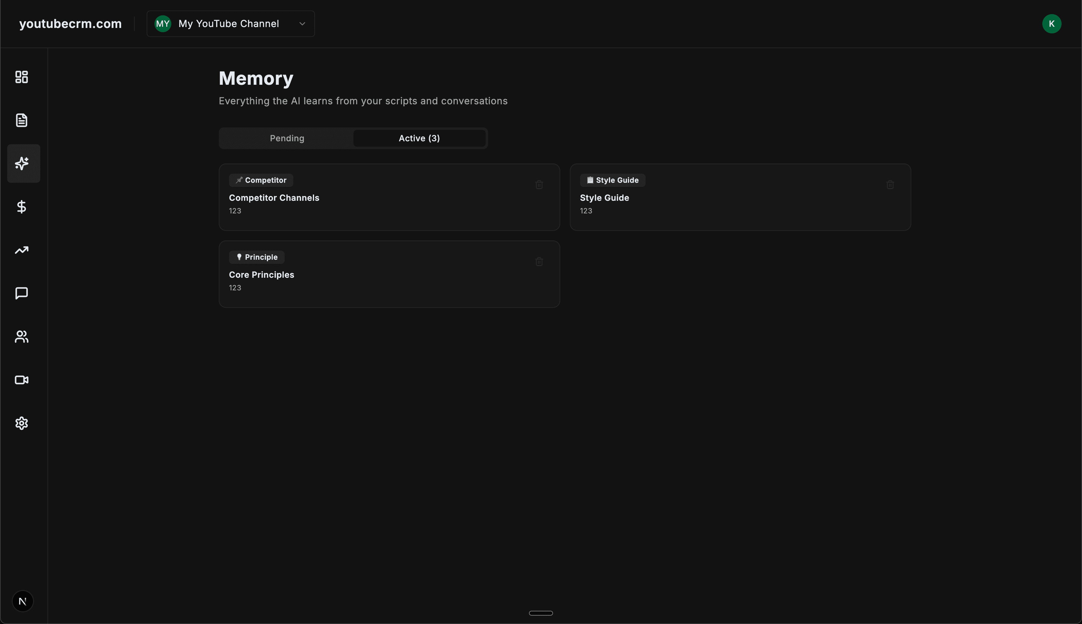Viewport: 1082px width, 624px height.
Task: View Analytics via trending arrow icon
Action: click(x=21, y=250)
